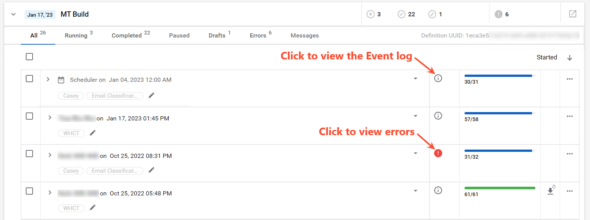
Task: Select checkbox for Oct 25 05:48 PM run
Action: tap(30, 191)
